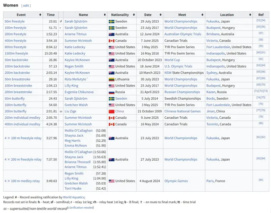The width and height of the screenshot is (271, 213).
Task: Open Summer McIntosh in 400m freestyle row
Action: [78, 41]
